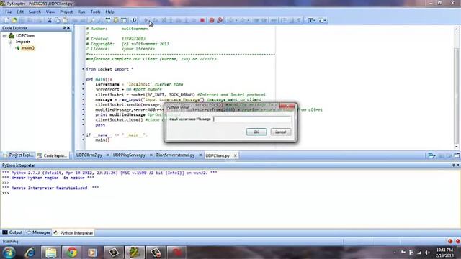Switch to the UDPPingServer.py editor tab
Screen dimensions: 461x259
[x=129, y=155]
